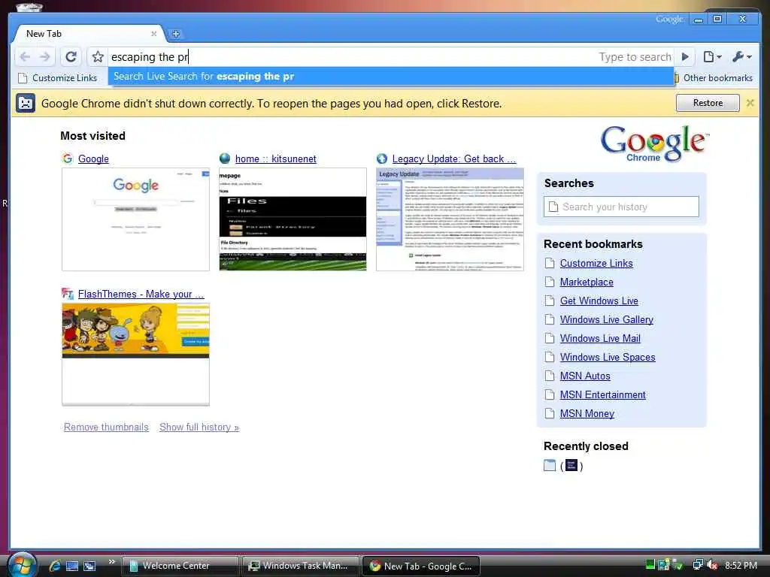Open the Google most visited link
The image size is (770, 577).
[93, 159]
